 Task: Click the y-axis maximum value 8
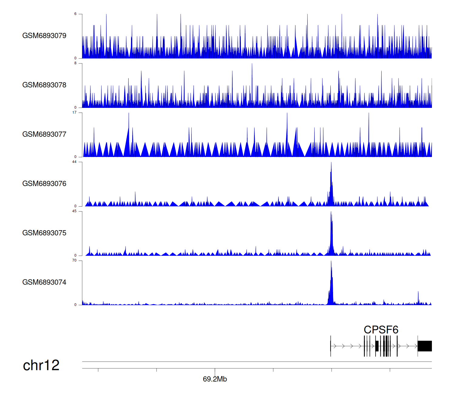pyautogui.click(x=76, y=63)
